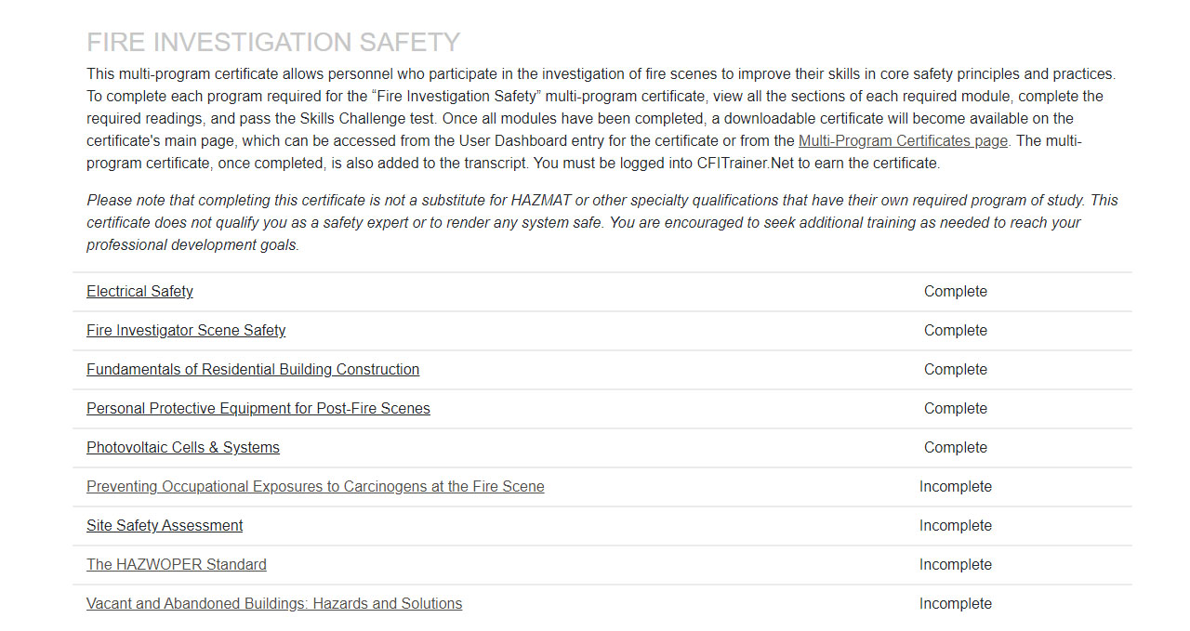Image resolution: width=1190 pixels, height=631 pixels.
Task: Click Complete status for Personal Protective Equipment
Action: coord(956,408)
